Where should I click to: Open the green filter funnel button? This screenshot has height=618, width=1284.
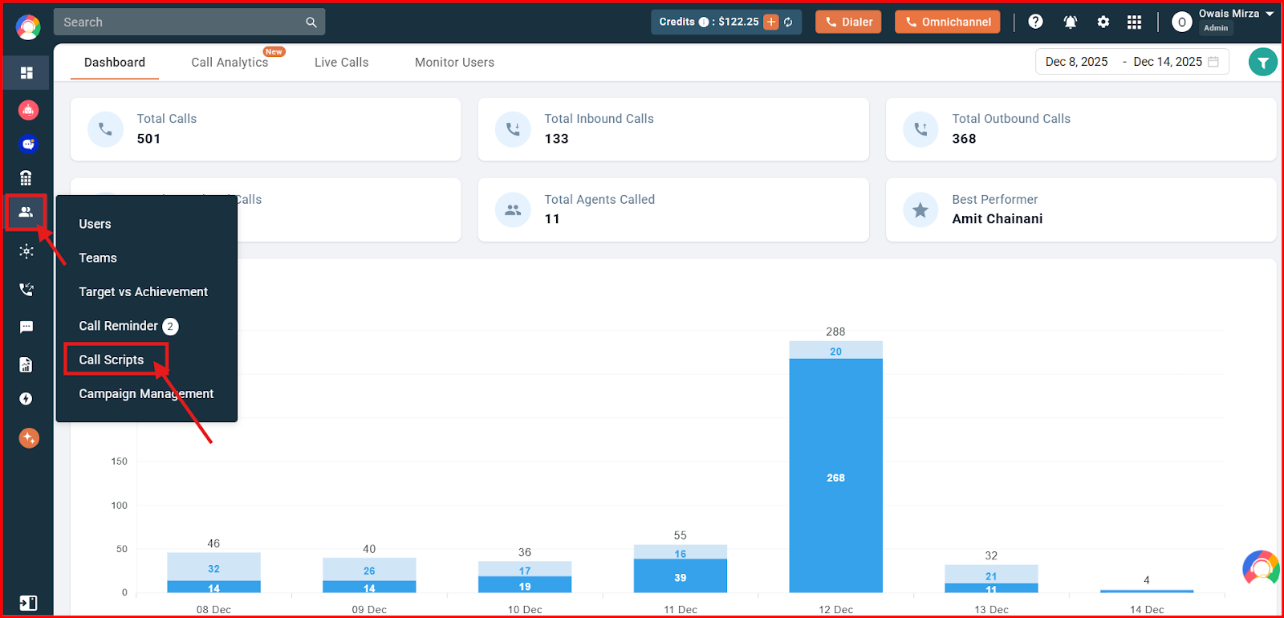click(1263, 62)
